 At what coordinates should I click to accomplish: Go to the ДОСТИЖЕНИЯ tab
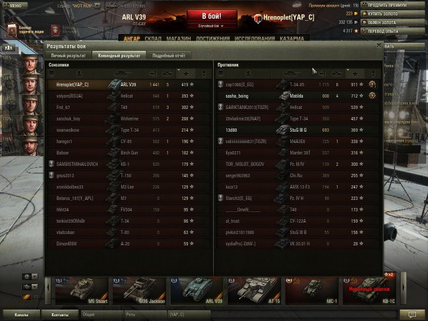[213, 39]
